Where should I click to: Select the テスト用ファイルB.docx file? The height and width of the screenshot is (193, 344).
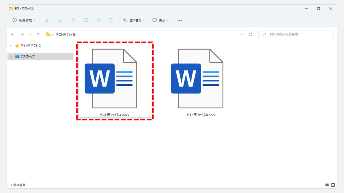click(201, 83)
